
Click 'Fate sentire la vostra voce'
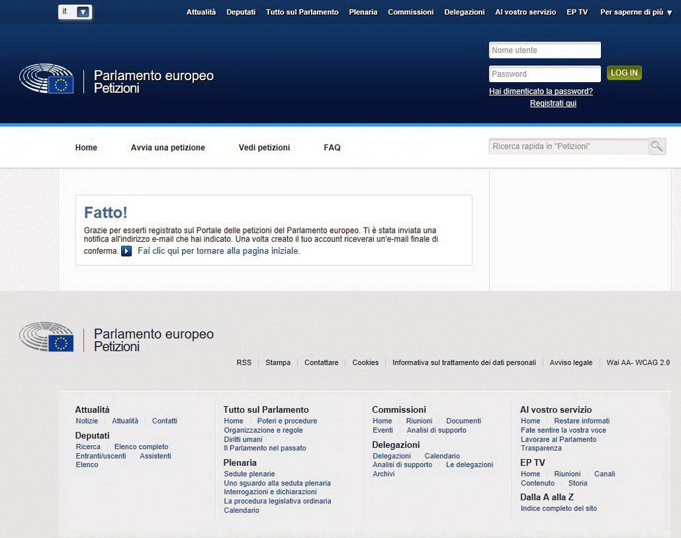[x=563, y=430]
